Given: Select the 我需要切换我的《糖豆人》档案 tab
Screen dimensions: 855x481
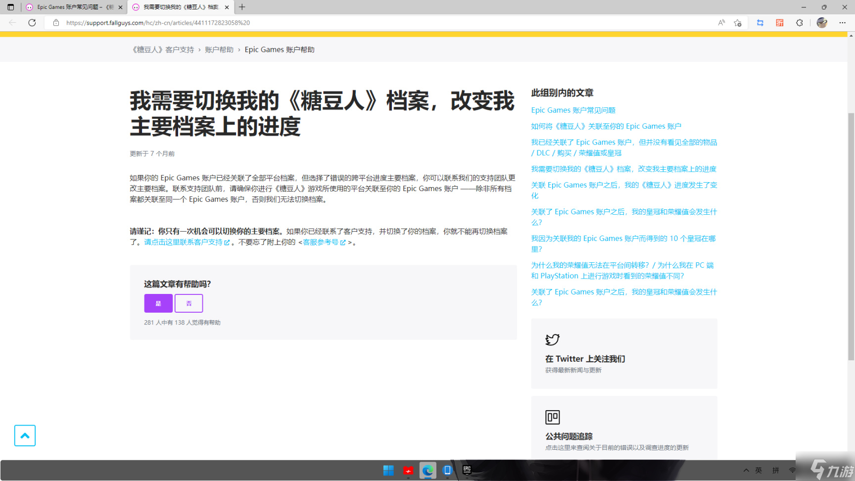Looking at the screenshot, I should tap(181, 7).
